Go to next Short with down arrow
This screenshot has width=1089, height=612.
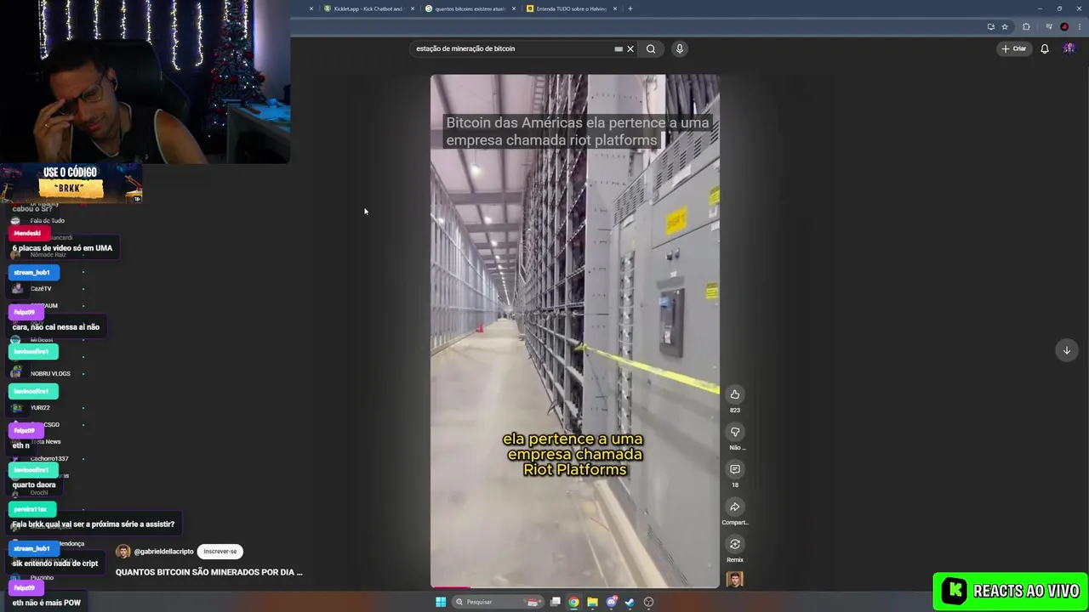point(1066,350)
